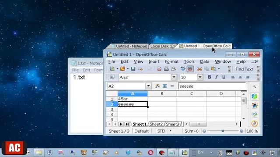Click the next sheet arrow button
Viewport: 280px width, 157px height.
click(121, 124)
